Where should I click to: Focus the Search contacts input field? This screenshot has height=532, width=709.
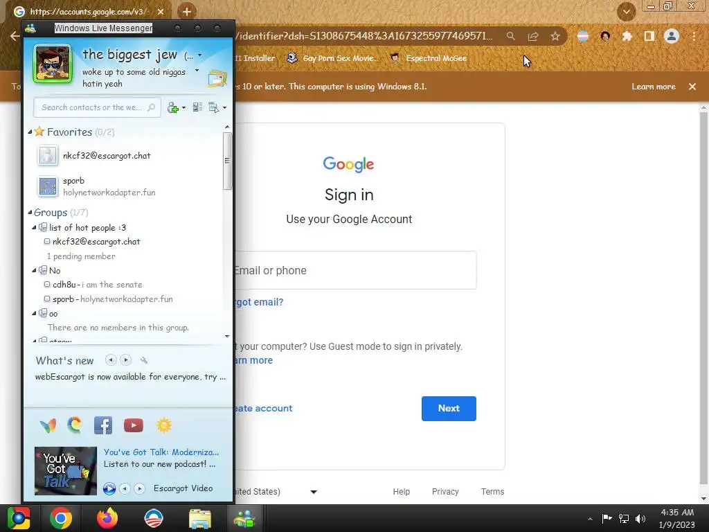pos(97,107)
